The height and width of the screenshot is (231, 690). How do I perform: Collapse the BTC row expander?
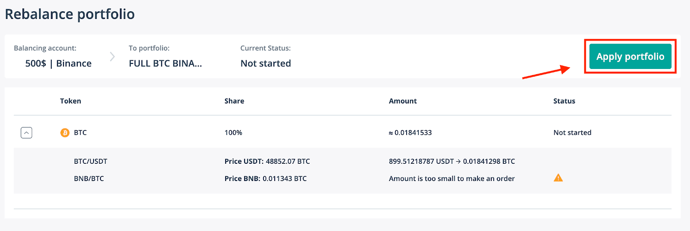point(26,133)
